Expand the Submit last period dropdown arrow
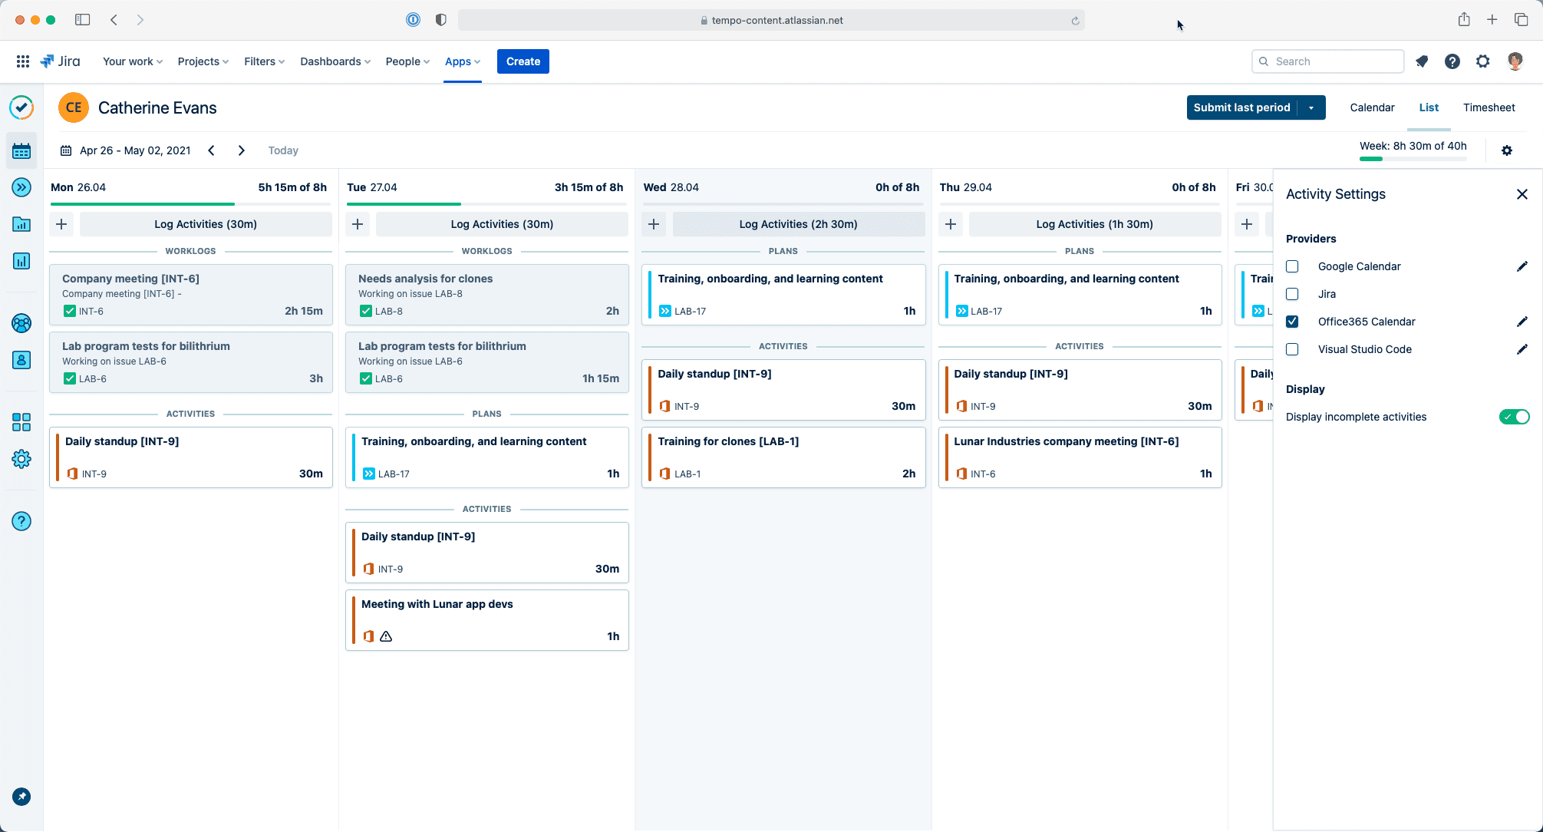Screen dimensions: 1543x832 [x=1311, y=107]
